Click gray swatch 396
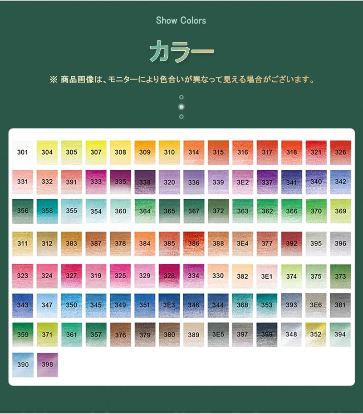The image size is (363, 414). click(340, 243)
